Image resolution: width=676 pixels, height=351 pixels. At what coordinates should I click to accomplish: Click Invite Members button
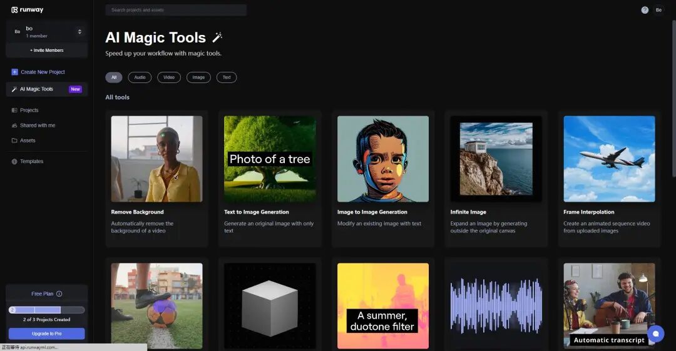click(46, 51)
